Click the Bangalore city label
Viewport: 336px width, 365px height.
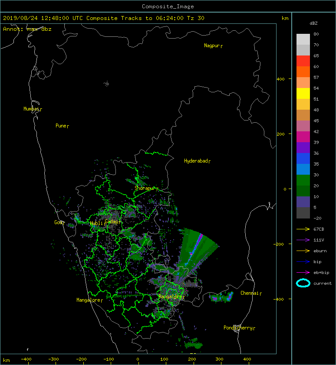coord(170,297)
